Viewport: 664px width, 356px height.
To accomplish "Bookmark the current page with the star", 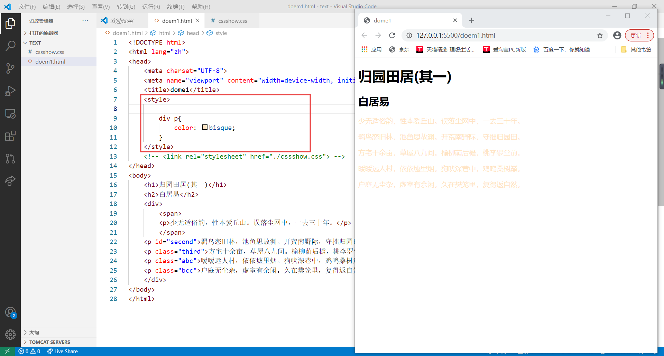I will coord(600,35).
